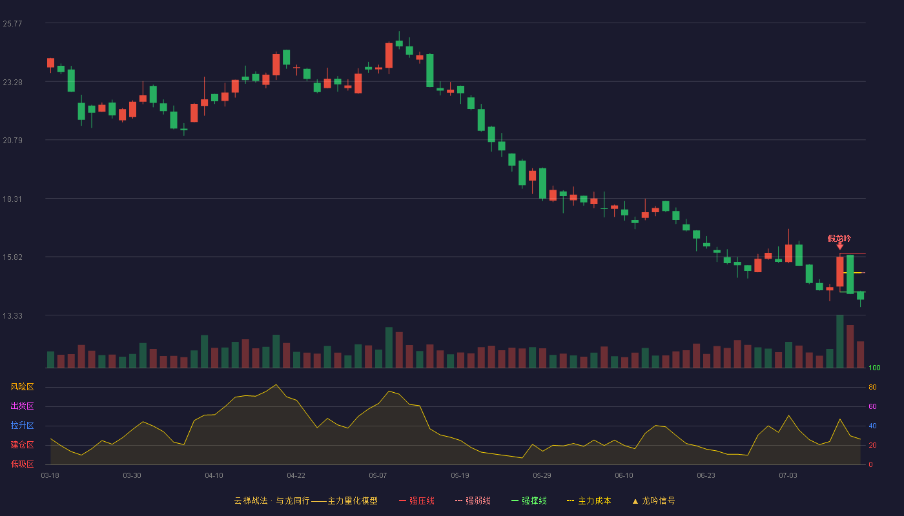The image size is (904, 516).
Task: Click the 18.31 price axis label
Action: (x=12, y=199)
